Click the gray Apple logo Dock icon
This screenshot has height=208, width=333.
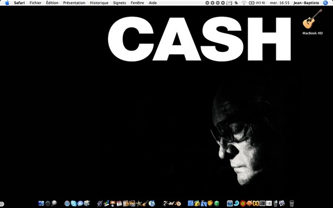click(268, 203)
